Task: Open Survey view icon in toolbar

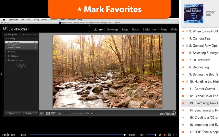Action: pos(59,113)
